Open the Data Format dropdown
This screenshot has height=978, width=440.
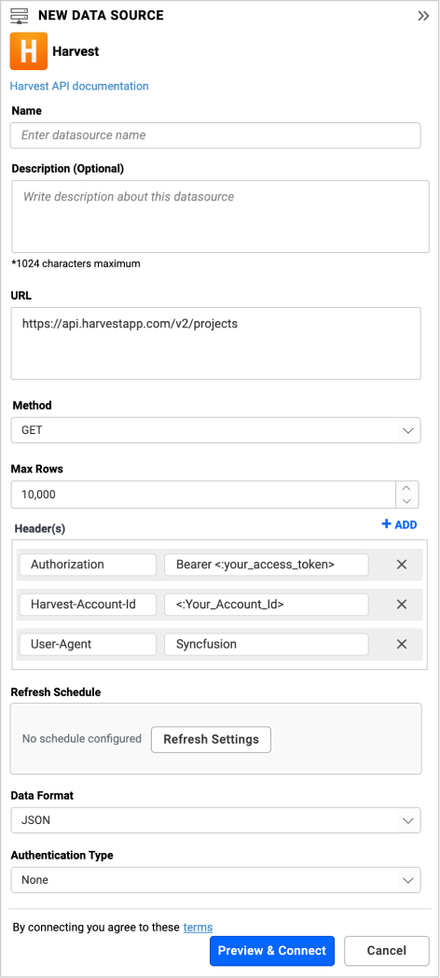[215, 820]
